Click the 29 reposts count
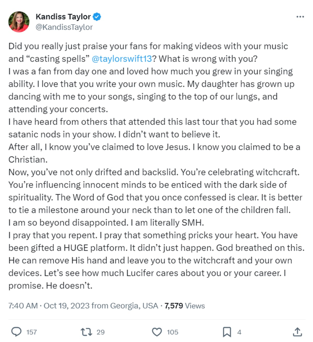 tap(100, 332)
